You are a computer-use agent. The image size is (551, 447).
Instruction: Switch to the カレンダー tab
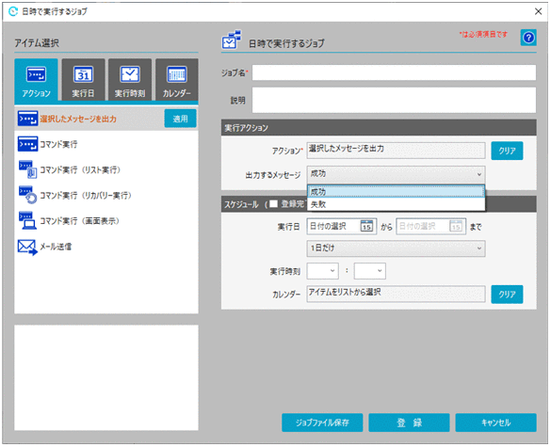[x=177, y=80]
